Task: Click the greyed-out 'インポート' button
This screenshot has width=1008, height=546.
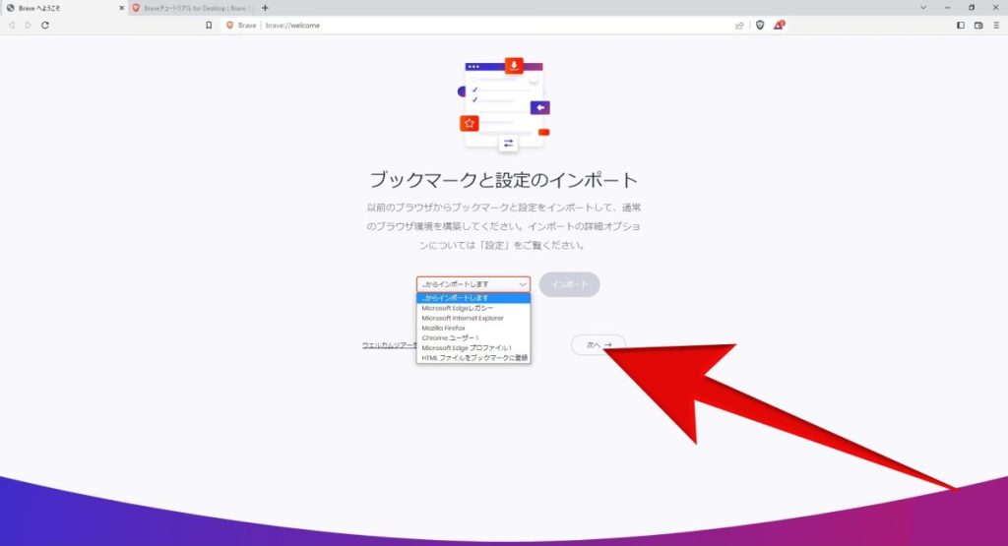Action: [570, 284]
